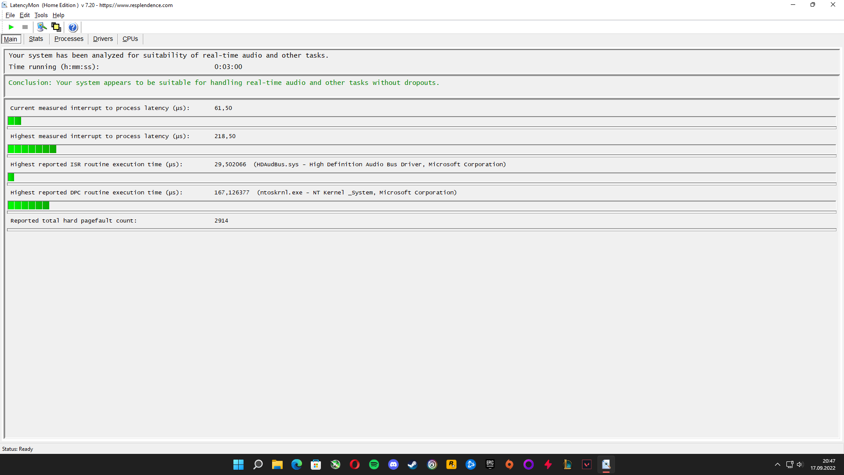Click the highest interrupt latency green bar

click(x=32, y=149)
